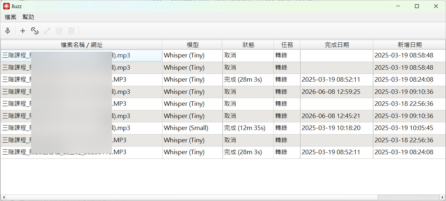The width and height of the screenshot is (446, 201).
Task: Select Whisper (Tiny) in row completed 2026-06-08 12:59:25
Action: coord(192,92)
